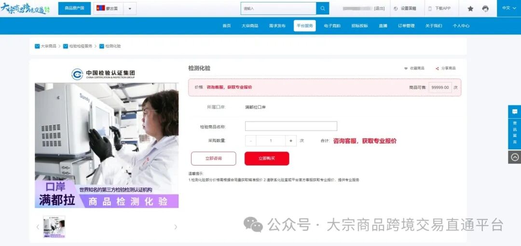Go to 订单管理 in navigation bar
Screen dimensions: 521x246
(406, 26)
